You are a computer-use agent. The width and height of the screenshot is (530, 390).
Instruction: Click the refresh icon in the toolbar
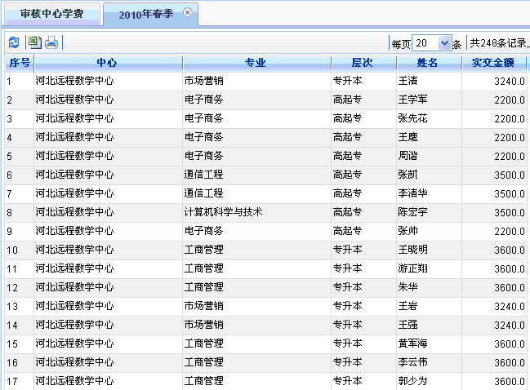tap(14, 42)
